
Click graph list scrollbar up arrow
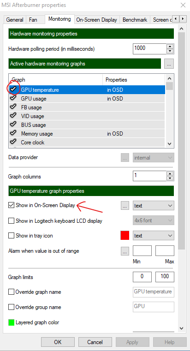click(x=169, y=78)
